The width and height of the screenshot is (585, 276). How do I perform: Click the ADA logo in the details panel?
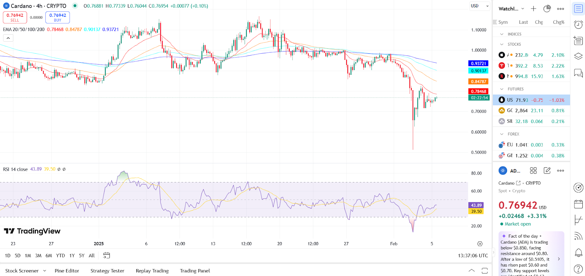(503, 170)
